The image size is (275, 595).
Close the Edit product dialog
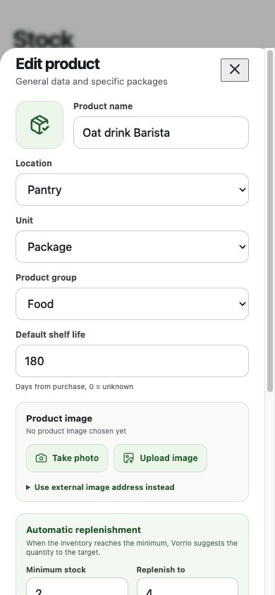[x=234, y=70]
